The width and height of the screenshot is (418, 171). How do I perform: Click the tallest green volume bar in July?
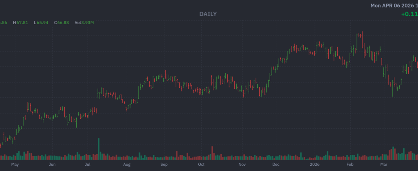pyautogui.click(x=99, y=150)
